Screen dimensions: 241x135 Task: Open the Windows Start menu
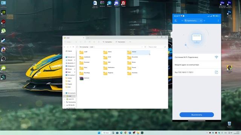click(x=99, y=133)
